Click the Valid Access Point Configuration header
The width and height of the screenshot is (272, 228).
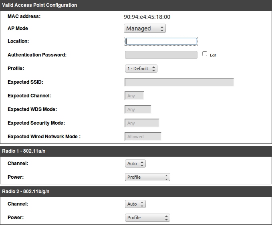40,5
